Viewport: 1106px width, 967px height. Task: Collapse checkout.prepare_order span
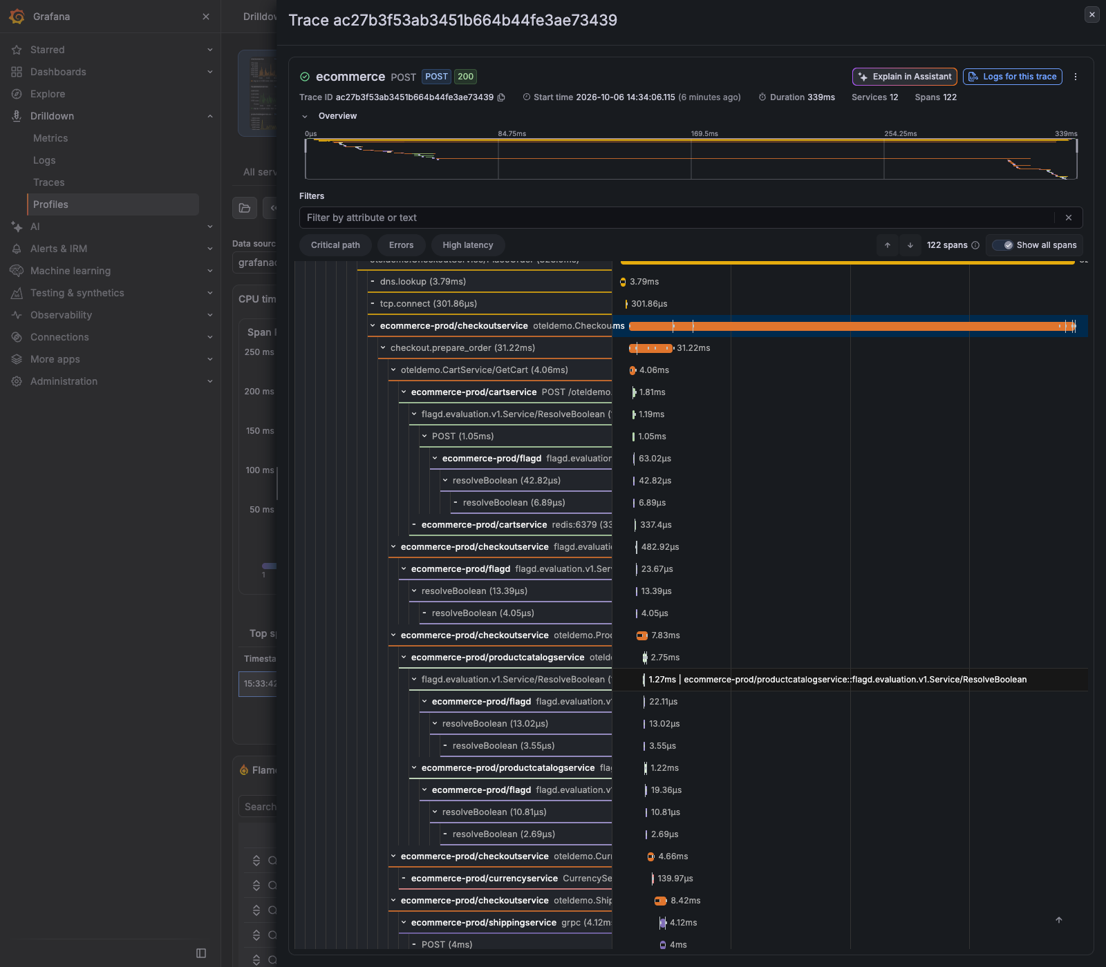383,348
